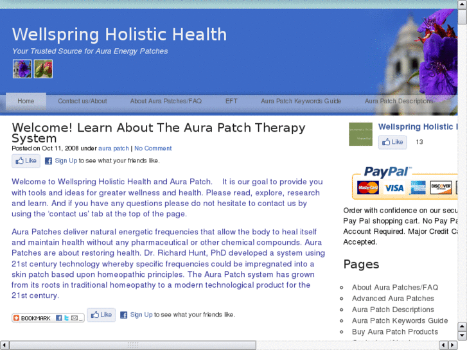Open Aura Patch Keywords Guide in Pages list
Image resolution: width=467 pixels, height=350 pixels.
(x=400, y=321)
